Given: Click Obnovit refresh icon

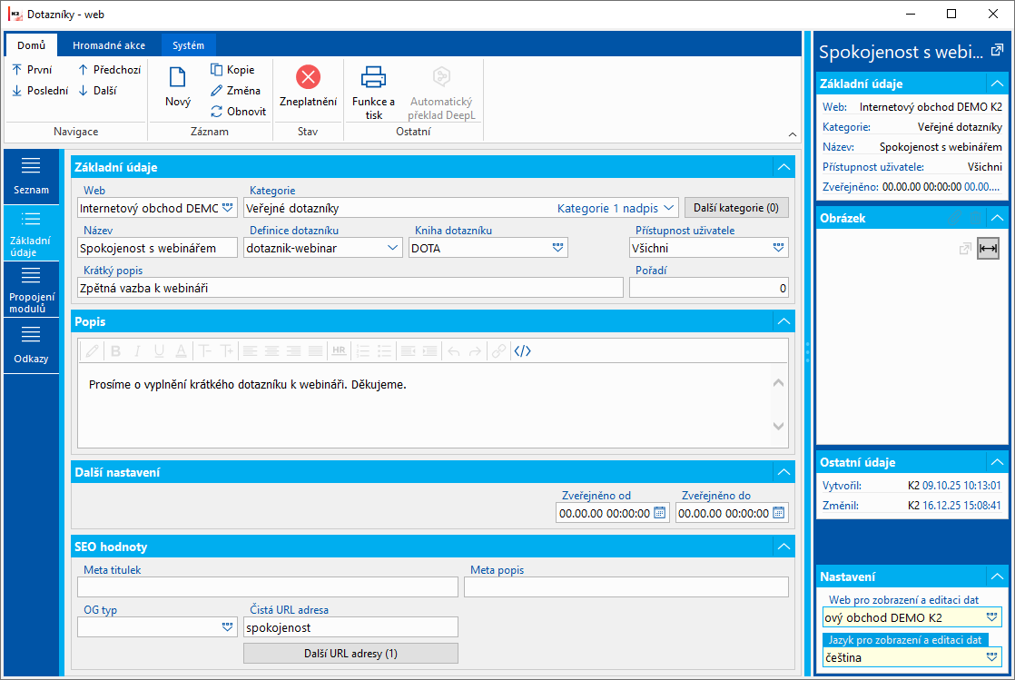Looking at the screenshot, I should click(x=217, y=112).
